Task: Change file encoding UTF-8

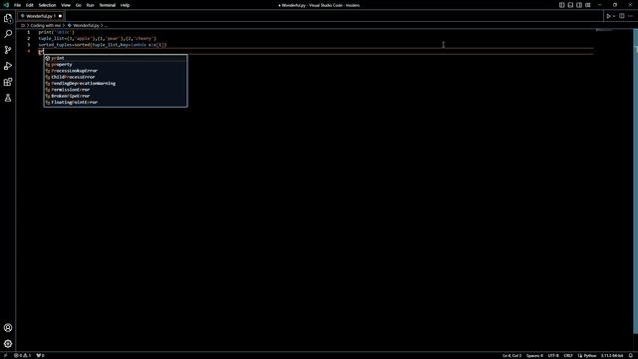Action: (553, 355)
